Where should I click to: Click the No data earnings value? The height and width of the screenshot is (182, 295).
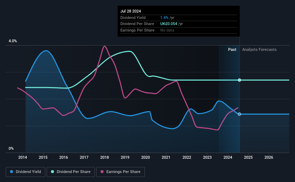click(x=167, y=30)
